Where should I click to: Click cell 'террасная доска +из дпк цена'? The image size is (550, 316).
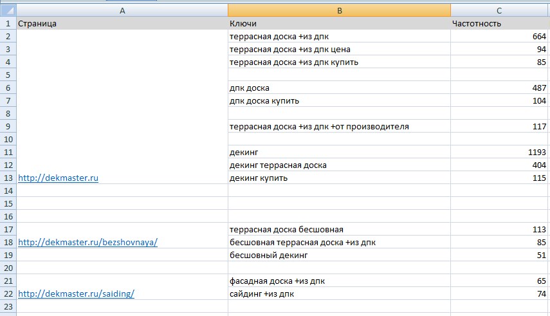click(x=339, y=49)
